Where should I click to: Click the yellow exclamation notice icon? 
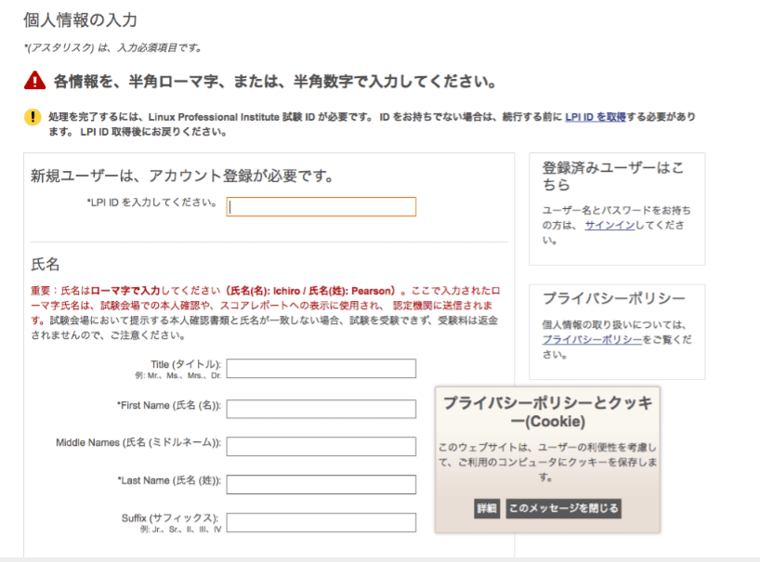[34, 116]
